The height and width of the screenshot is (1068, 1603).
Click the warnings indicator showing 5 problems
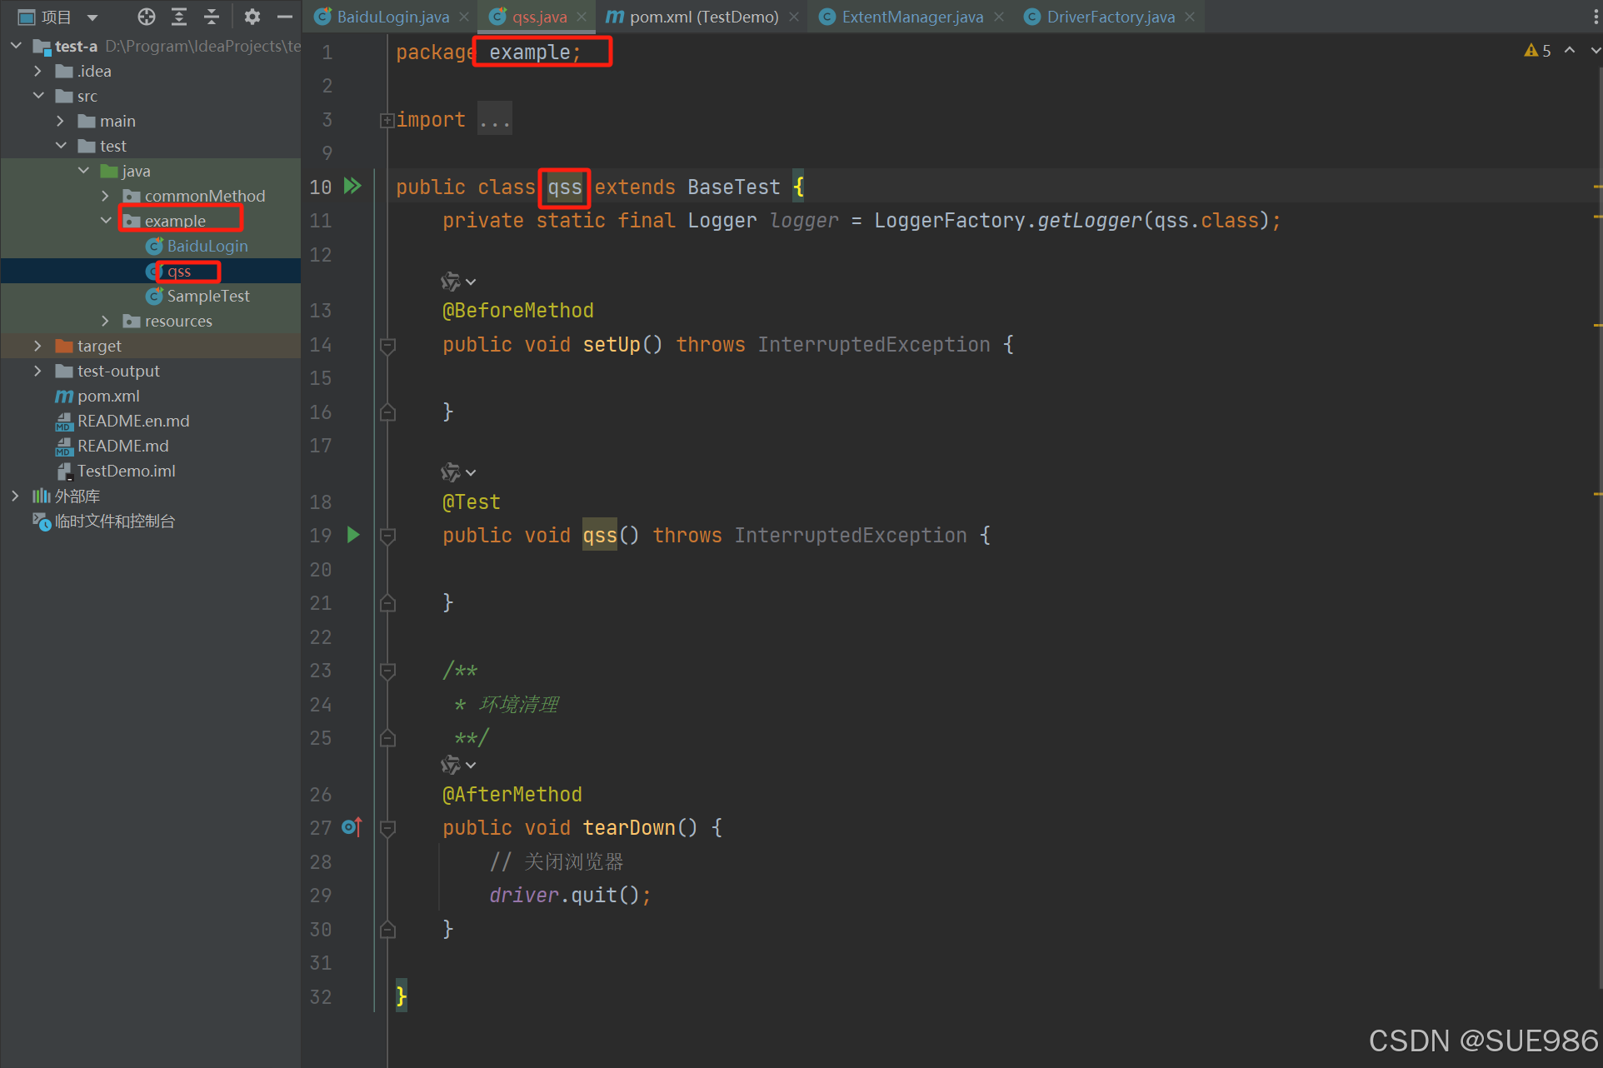coord(1537,51)
